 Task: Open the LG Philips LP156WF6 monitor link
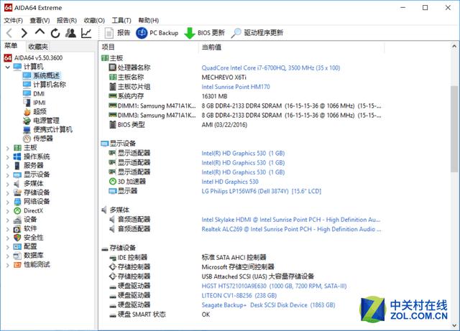tap(262, 191)
